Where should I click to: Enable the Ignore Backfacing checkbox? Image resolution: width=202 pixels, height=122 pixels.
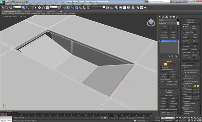coord(161,69)
